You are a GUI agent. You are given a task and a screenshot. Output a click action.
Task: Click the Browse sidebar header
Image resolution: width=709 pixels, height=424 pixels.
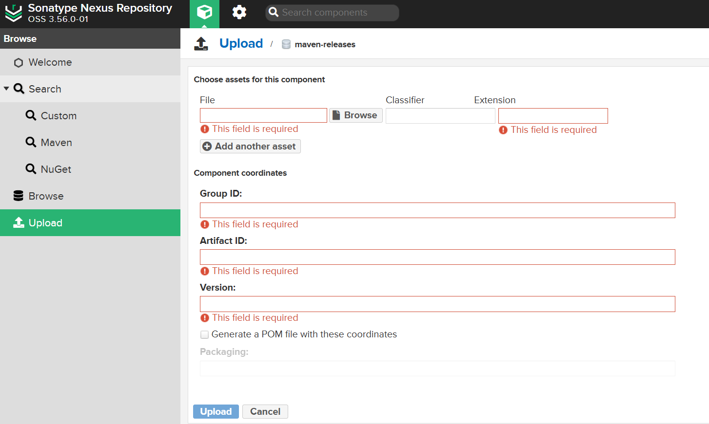[x=90, y=38]
